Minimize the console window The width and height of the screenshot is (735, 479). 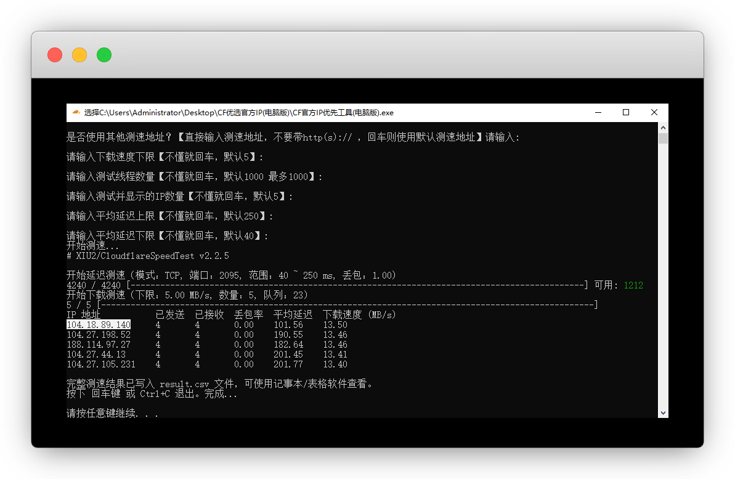(598, 113)
